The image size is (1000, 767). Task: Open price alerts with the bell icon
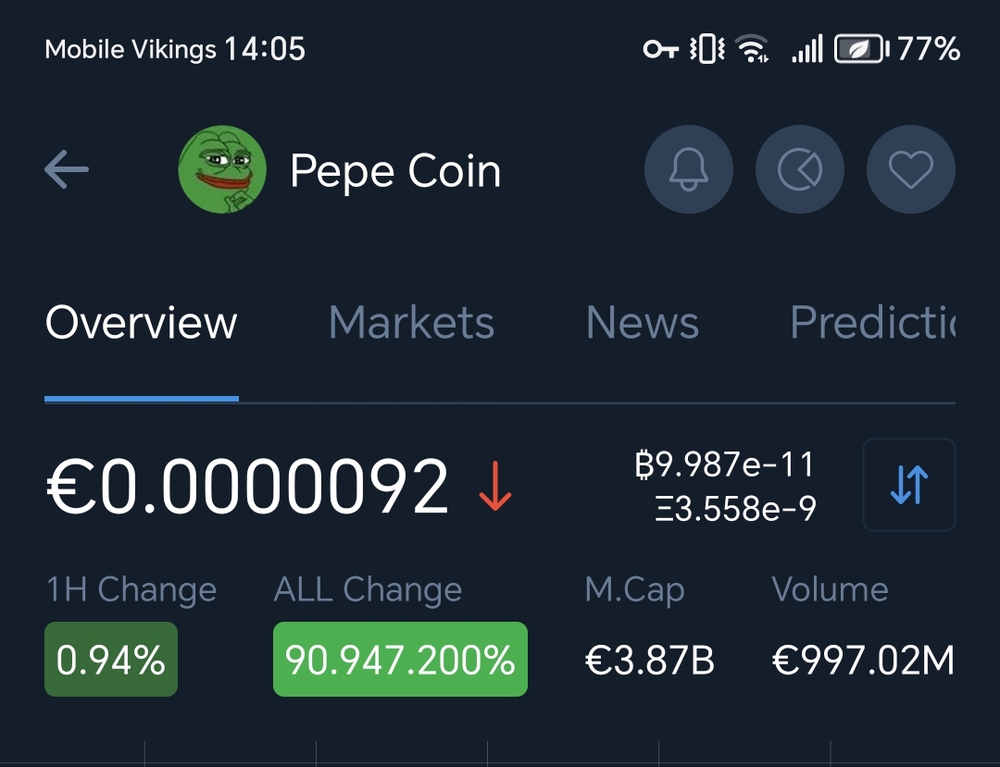pyautogui.click(x=688, y=170)
